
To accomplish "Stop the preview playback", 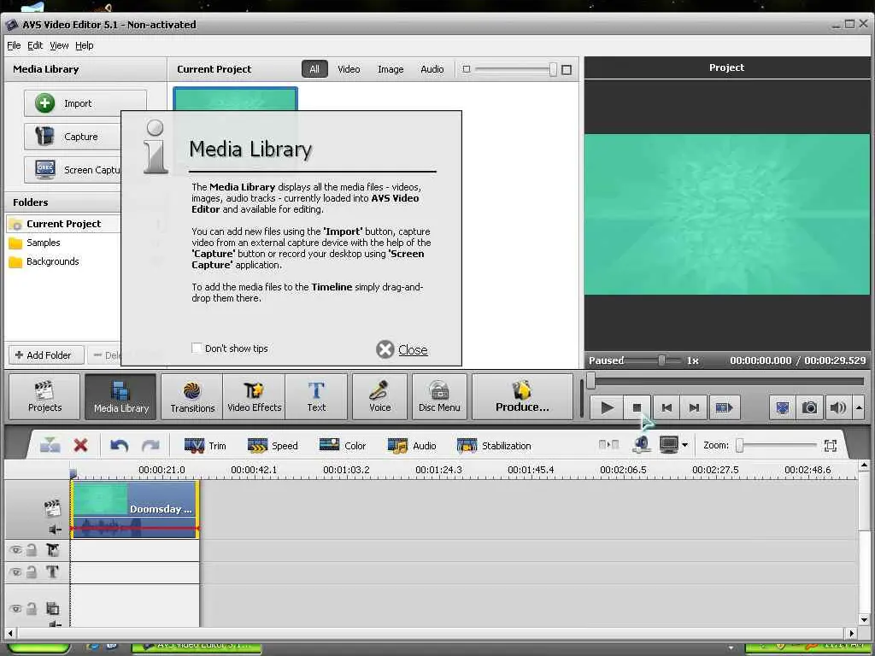I will point(637,407).
